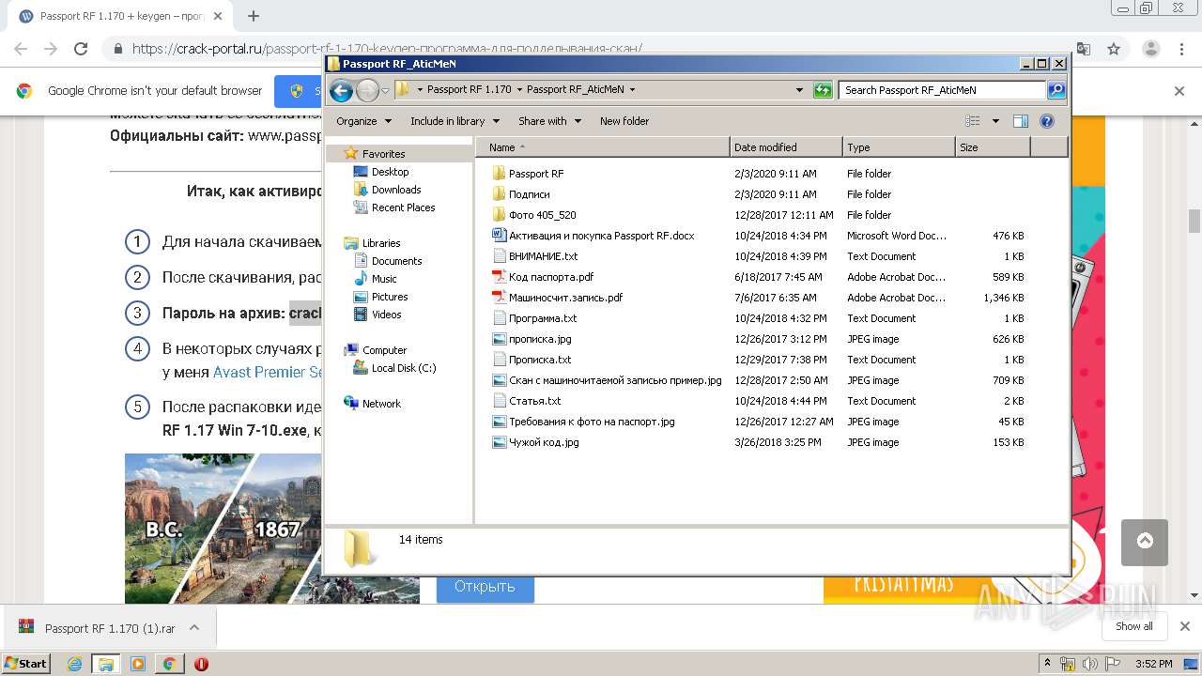Select the Код паспорта.pdf file icon
This screenshot has height=676, width=1202.
499,277
